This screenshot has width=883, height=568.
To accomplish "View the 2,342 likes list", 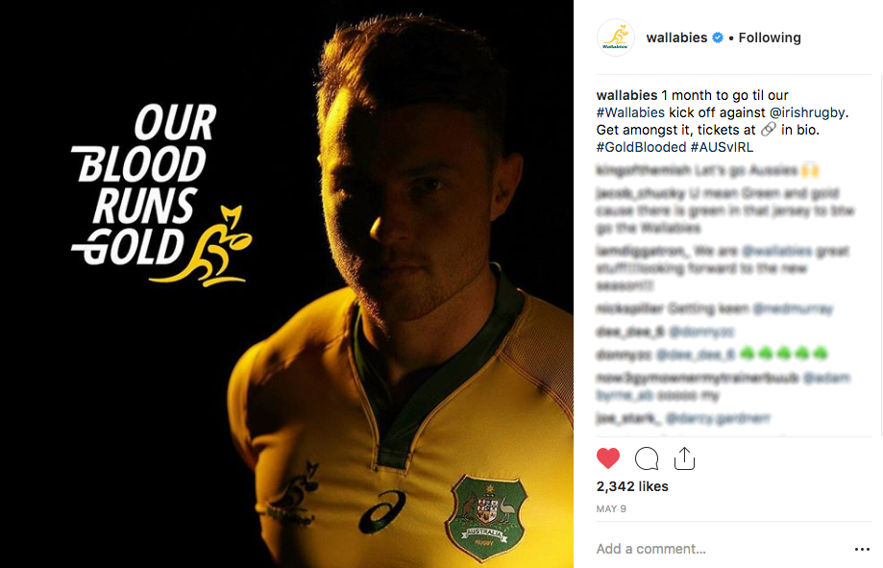I will pos(632,486).
